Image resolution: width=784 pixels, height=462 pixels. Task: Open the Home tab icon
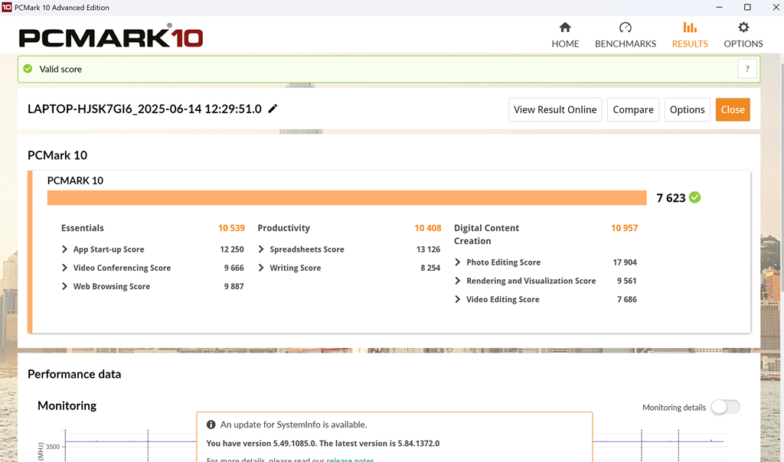click(x=565, y=28)
